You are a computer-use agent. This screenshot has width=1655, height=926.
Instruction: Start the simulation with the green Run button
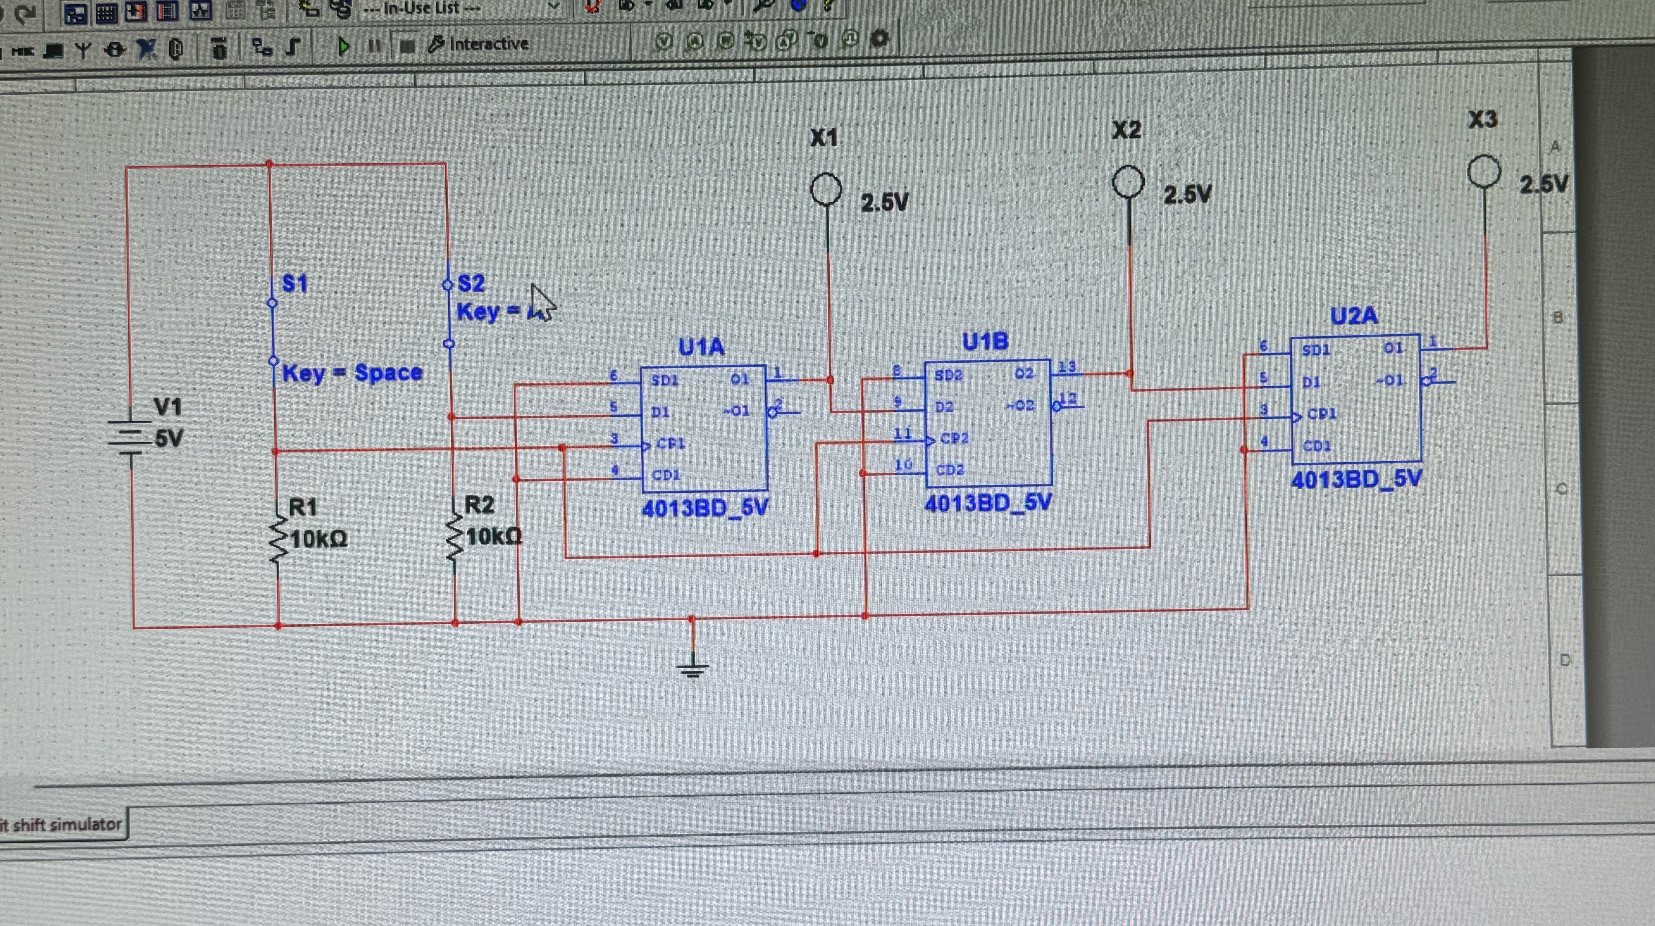pyautogui.click(x=344, y=45)
